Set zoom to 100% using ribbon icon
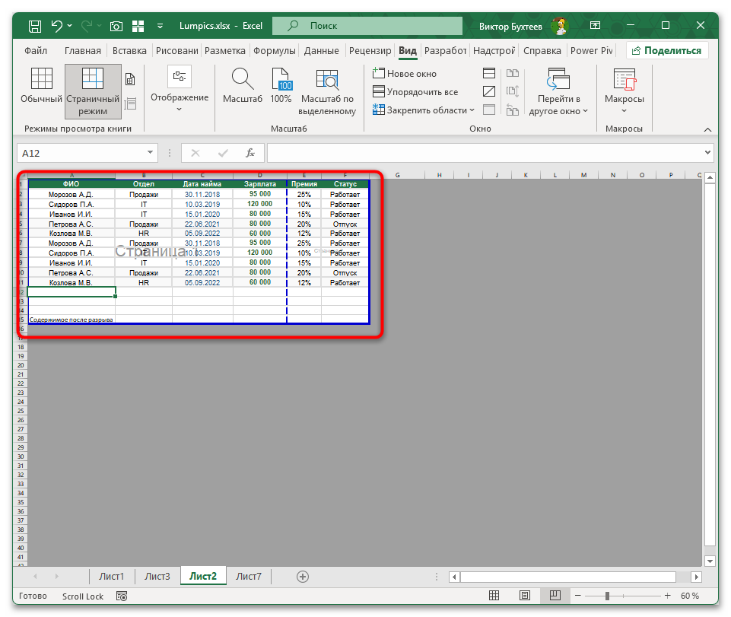 pyautogui.click(x=281, y=86)
